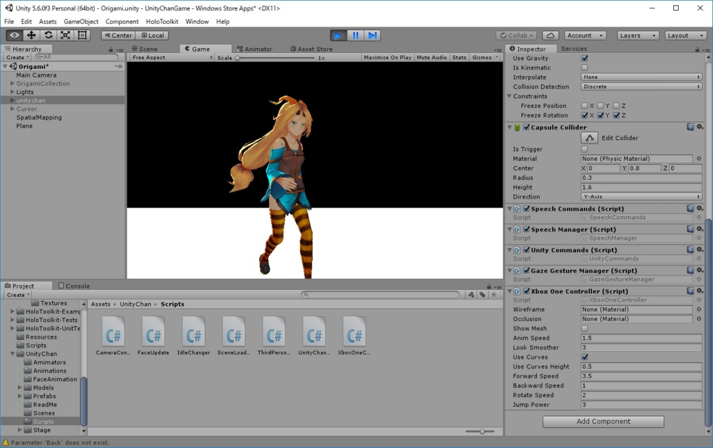Toggle Maximize On Play button
This screenshot has width=713, height=448.
pyautogui.click(x=387, y=57)
